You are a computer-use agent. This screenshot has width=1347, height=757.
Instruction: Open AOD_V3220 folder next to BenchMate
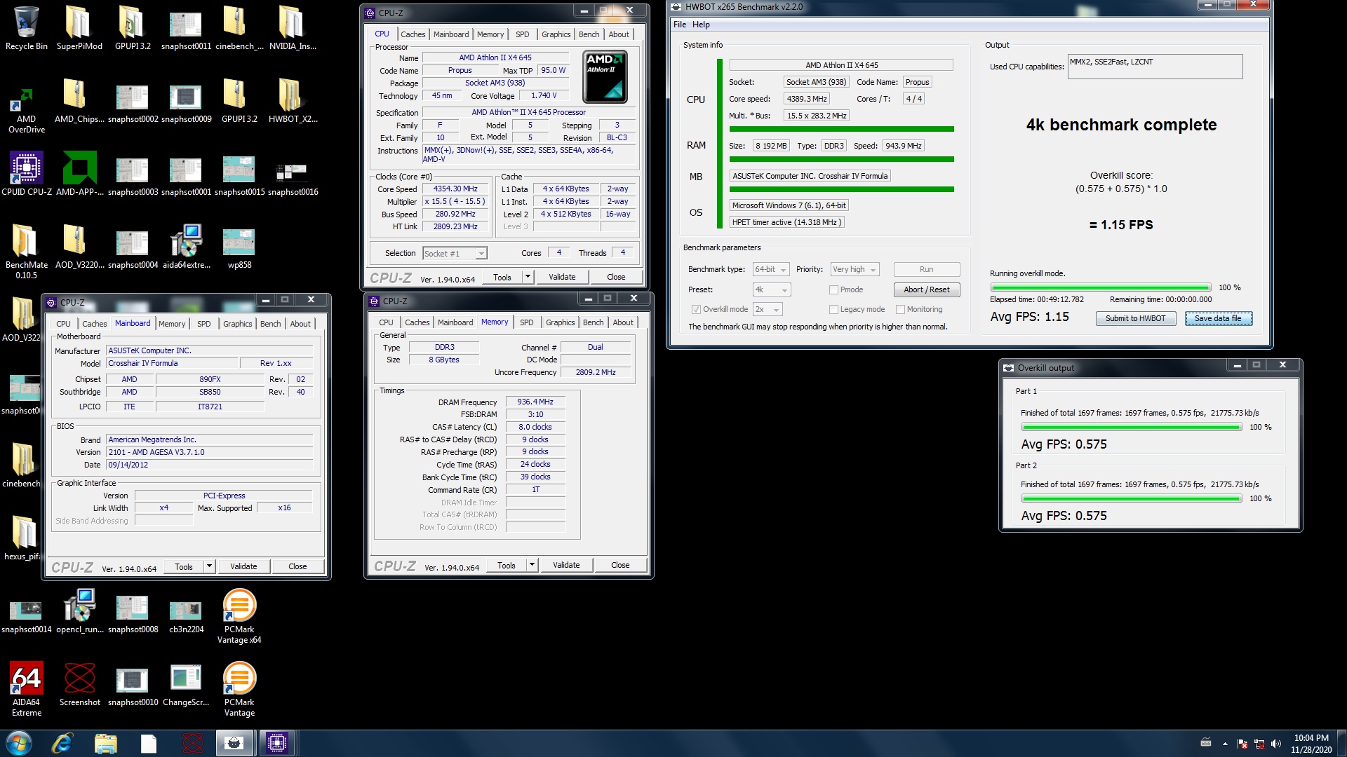(79, 246)
